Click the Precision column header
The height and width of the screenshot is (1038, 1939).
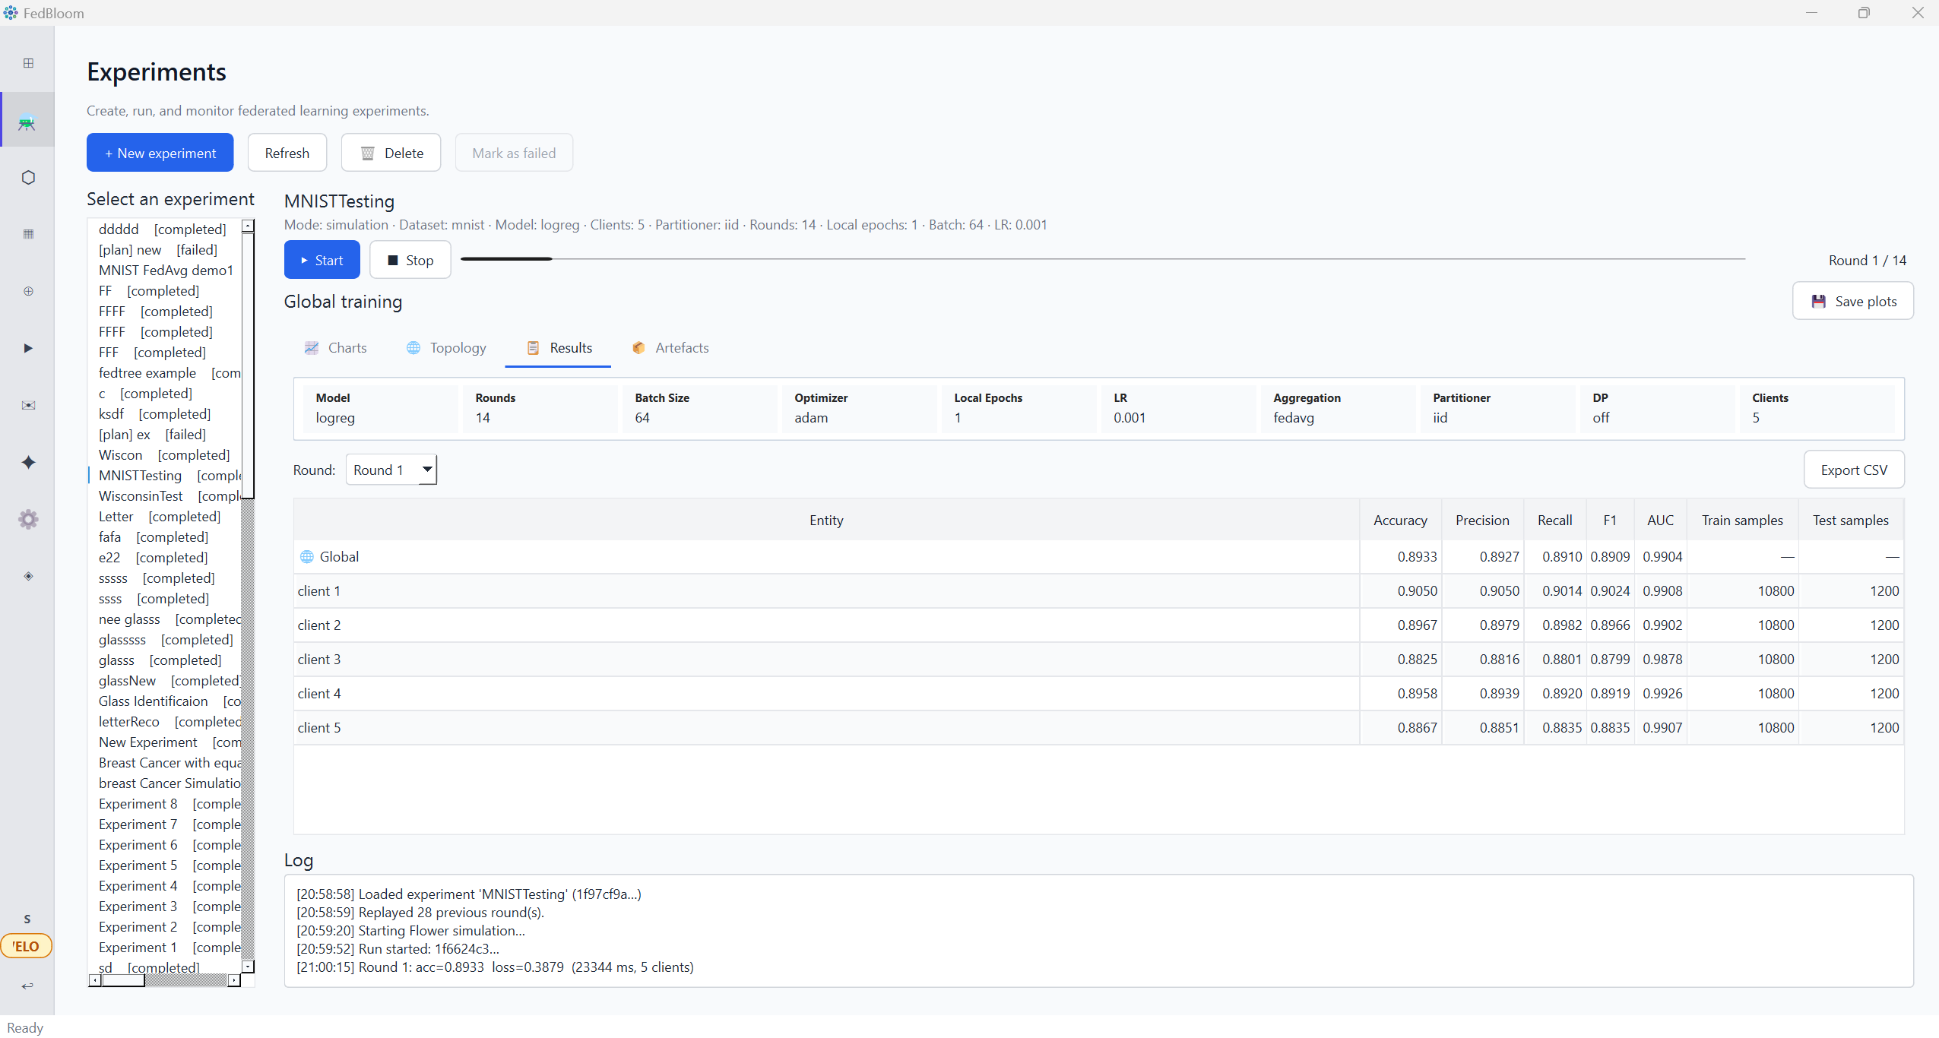tap(1482, 520)
